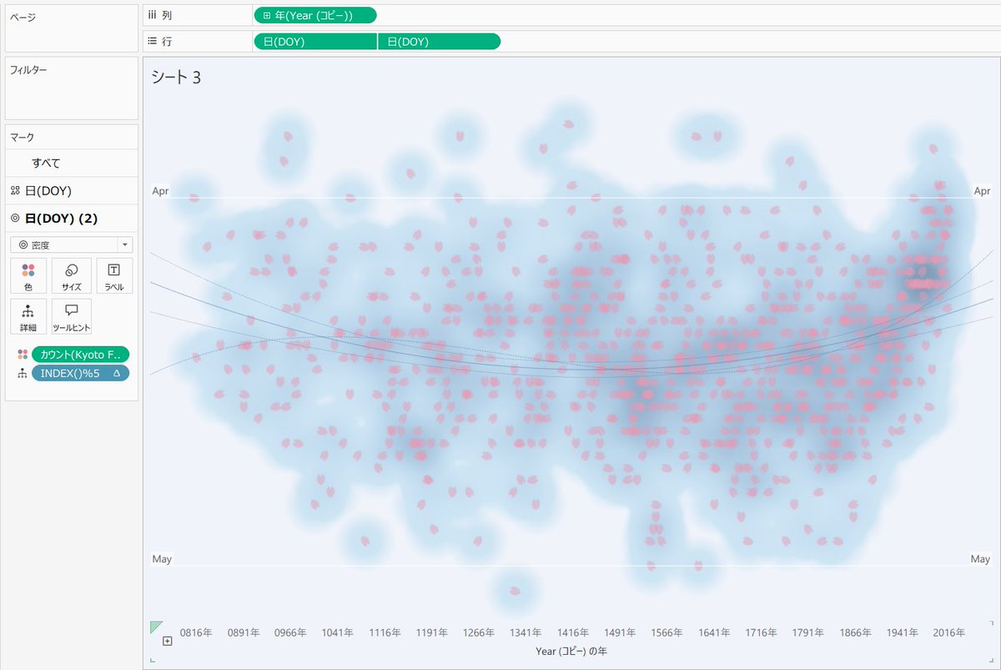Screen dimensions: 1001x670
Task: Click the 1191年 axis label
Action: pos(432,632)
